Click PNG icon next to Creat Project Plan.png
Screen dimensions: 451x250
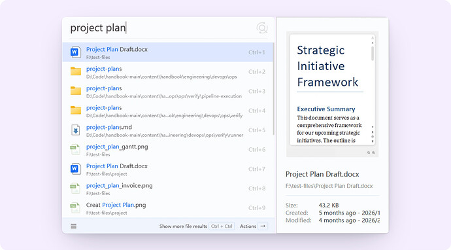(75, 207)
